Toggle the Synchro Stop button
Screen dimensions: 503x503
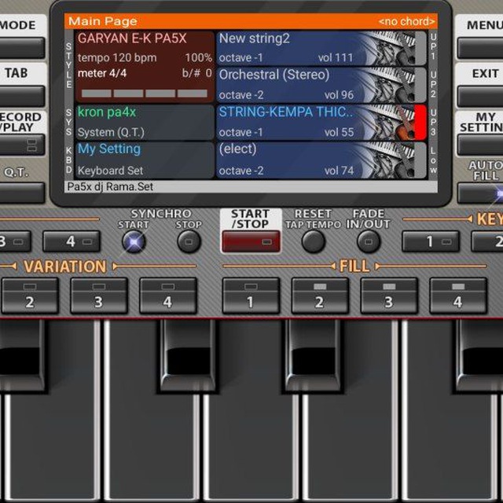pos(189,241)
